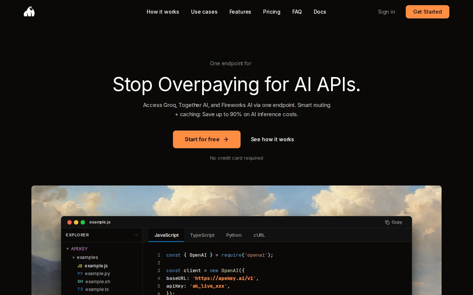Image resolution: width=473 pixels, height=295 pixels.
Task: Click the require('openai') code line
Action: point(220,255)
